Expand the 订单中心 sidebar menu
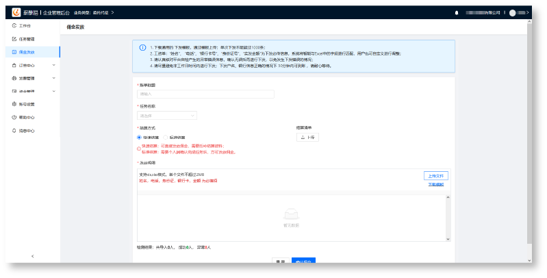 click(30, 65)
